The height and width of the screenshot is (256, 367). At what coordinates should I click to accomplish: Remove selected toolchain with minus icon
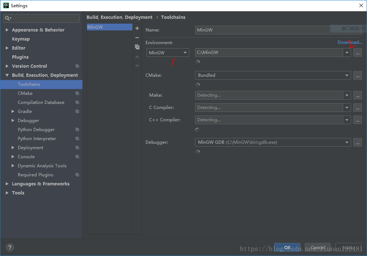click(x=137, y=38)
